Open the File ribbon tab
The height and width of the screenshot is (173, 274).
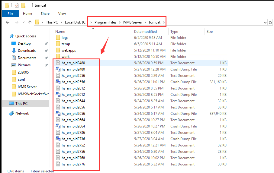pyautogui.click(x=10, y=14)
